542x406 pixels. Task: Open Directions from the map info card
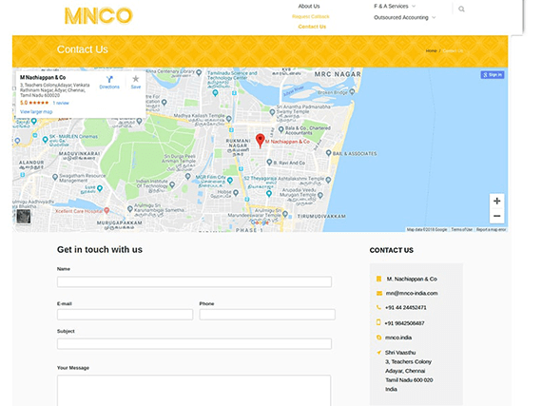pos(109,83)
